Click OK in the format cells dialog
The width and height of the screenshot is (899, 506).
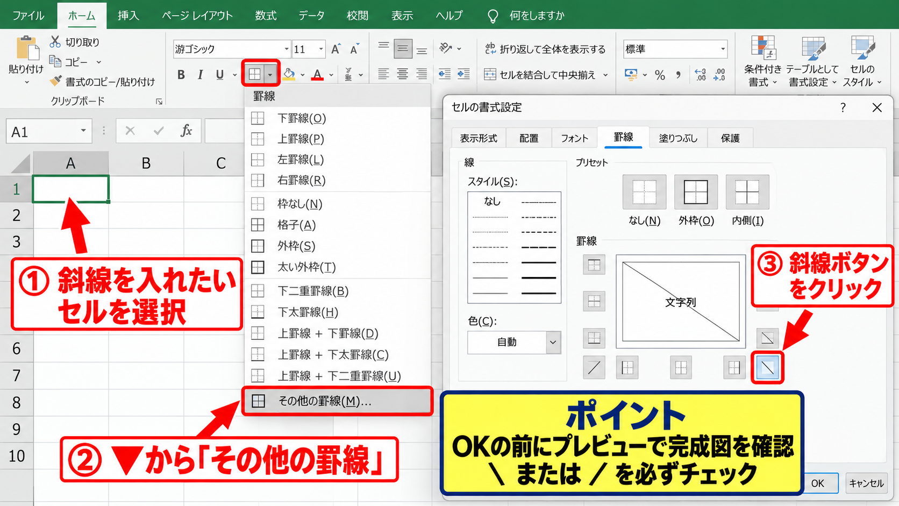coord(818,483)
